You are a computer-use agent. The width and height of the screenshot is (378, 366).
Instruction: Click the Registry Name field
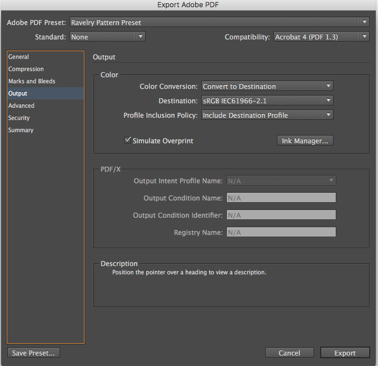(x=281, y=232)
